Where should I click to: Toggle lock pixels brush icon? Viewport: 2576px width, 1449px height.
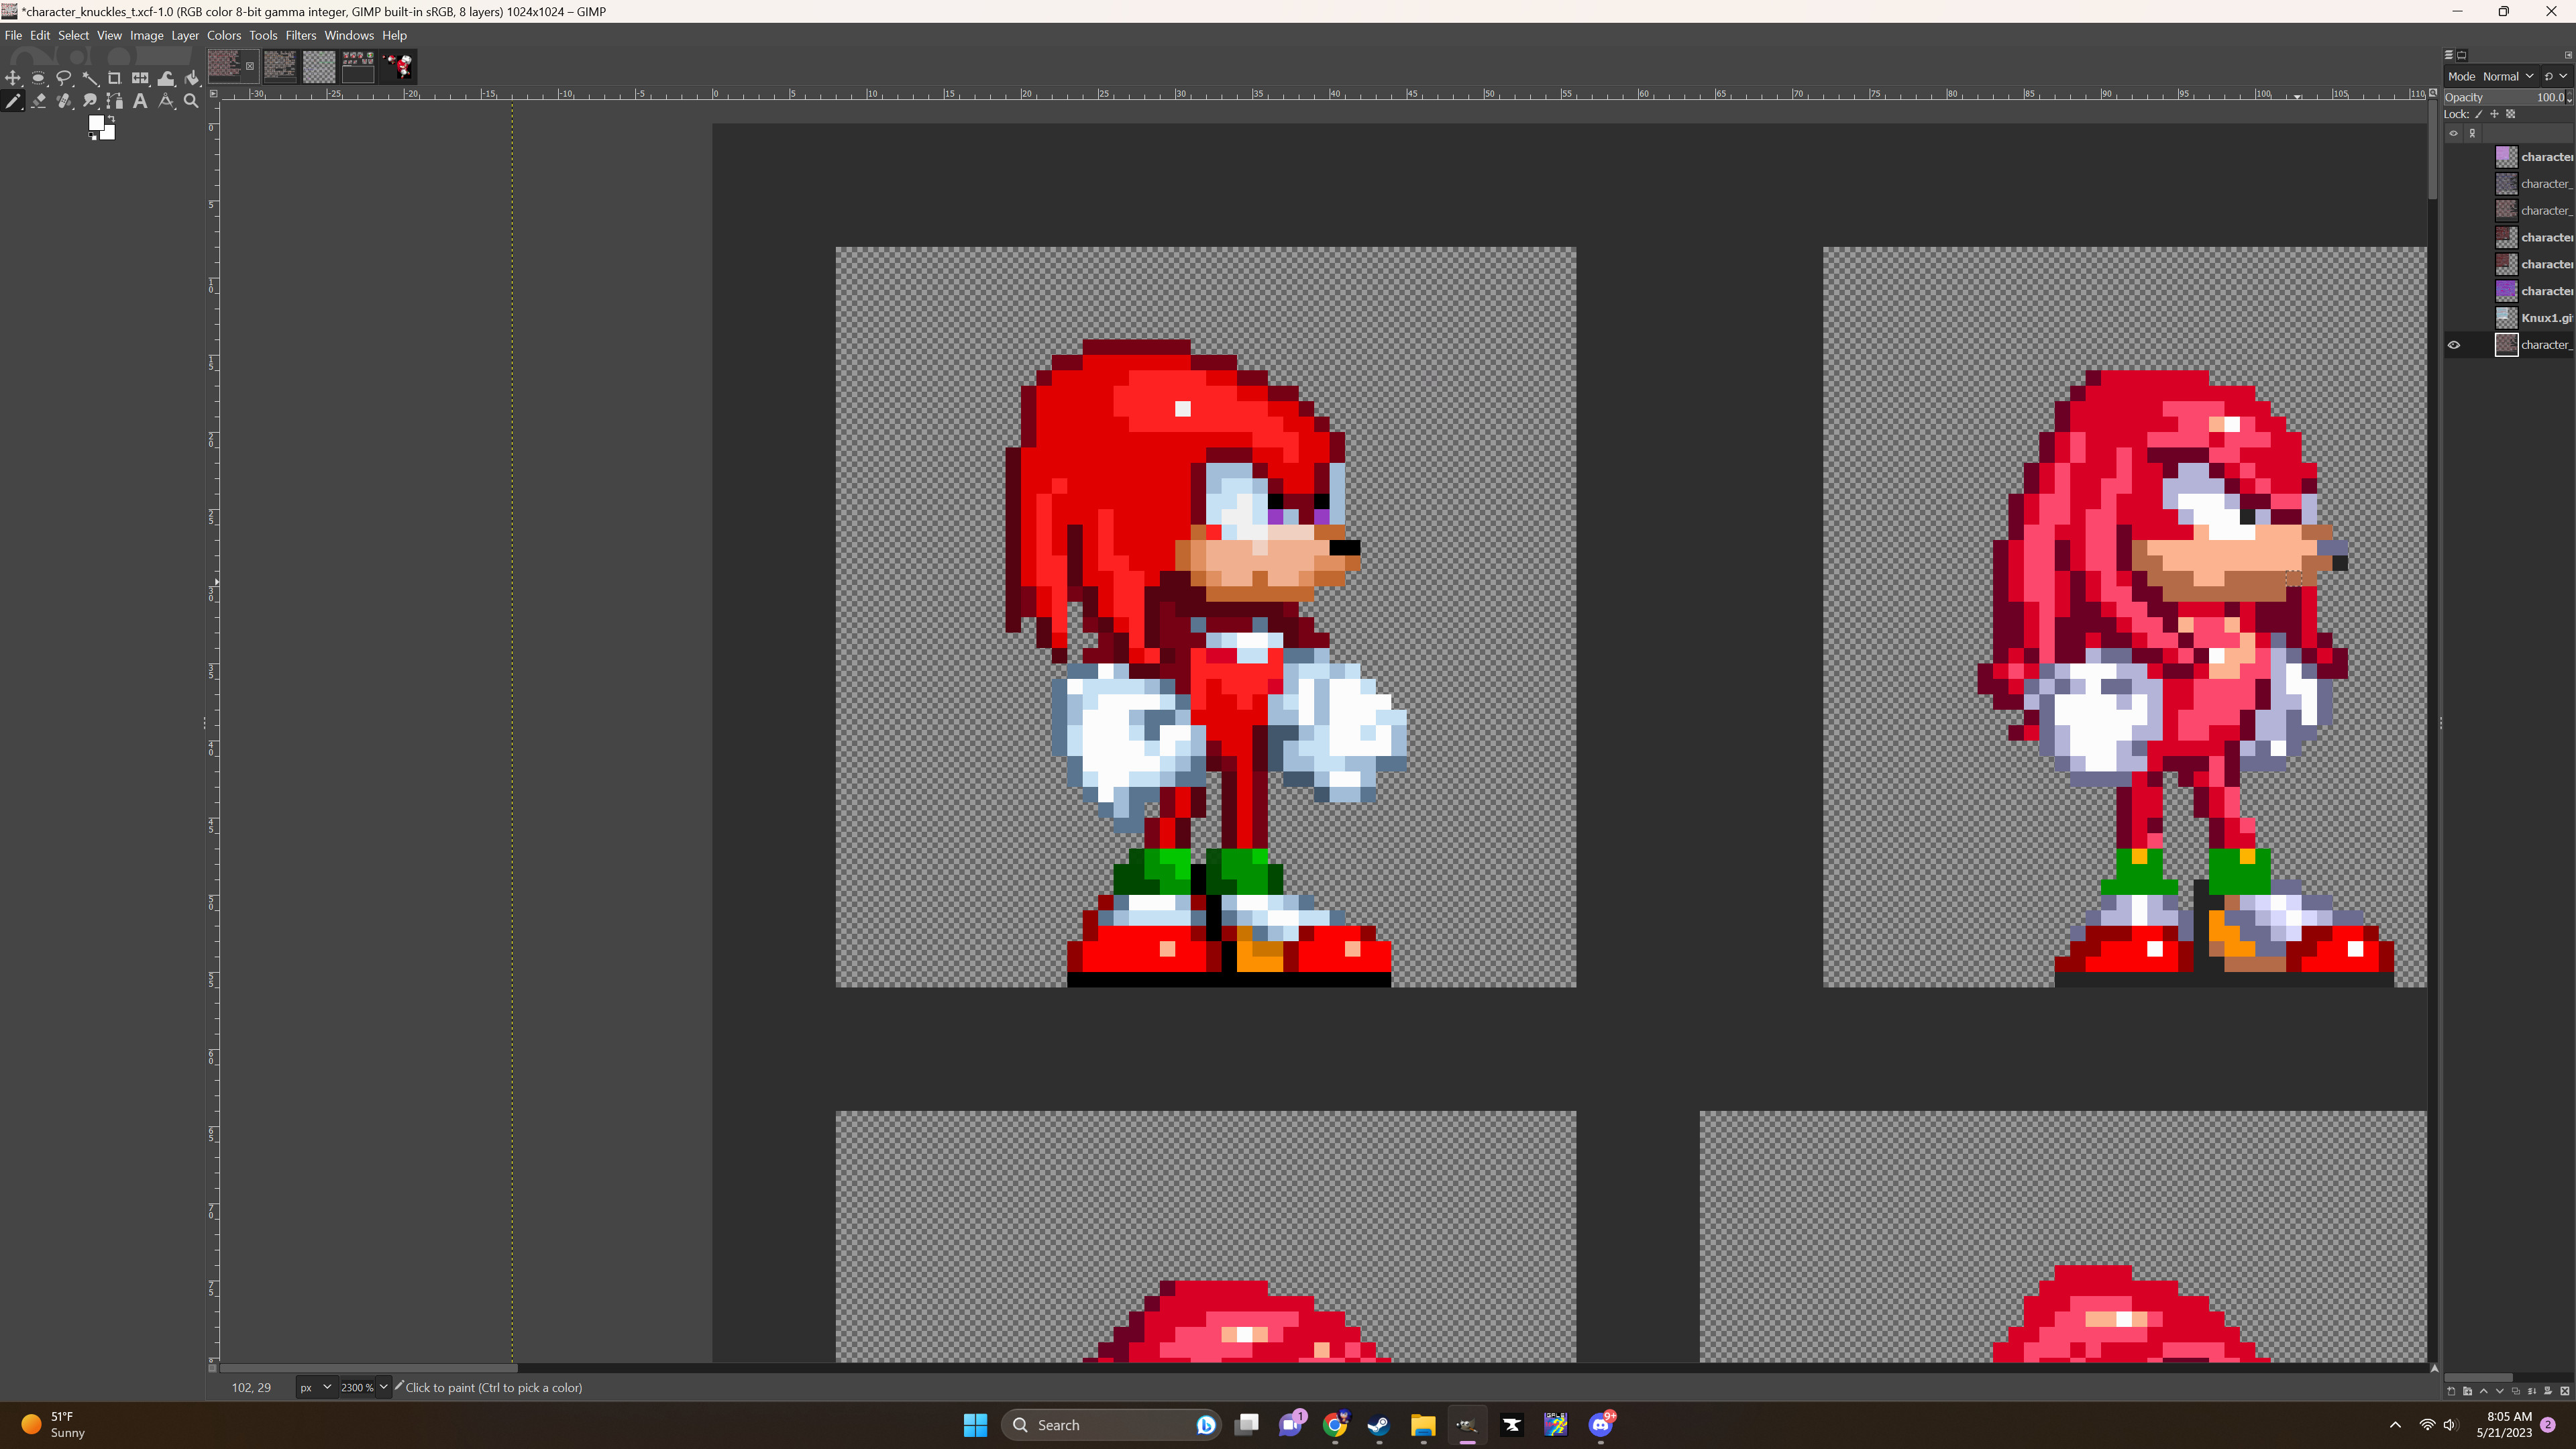click(2479, 114)
